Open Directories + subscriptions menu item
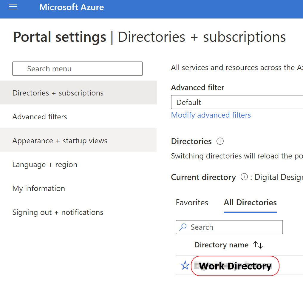 click(78, 93)
